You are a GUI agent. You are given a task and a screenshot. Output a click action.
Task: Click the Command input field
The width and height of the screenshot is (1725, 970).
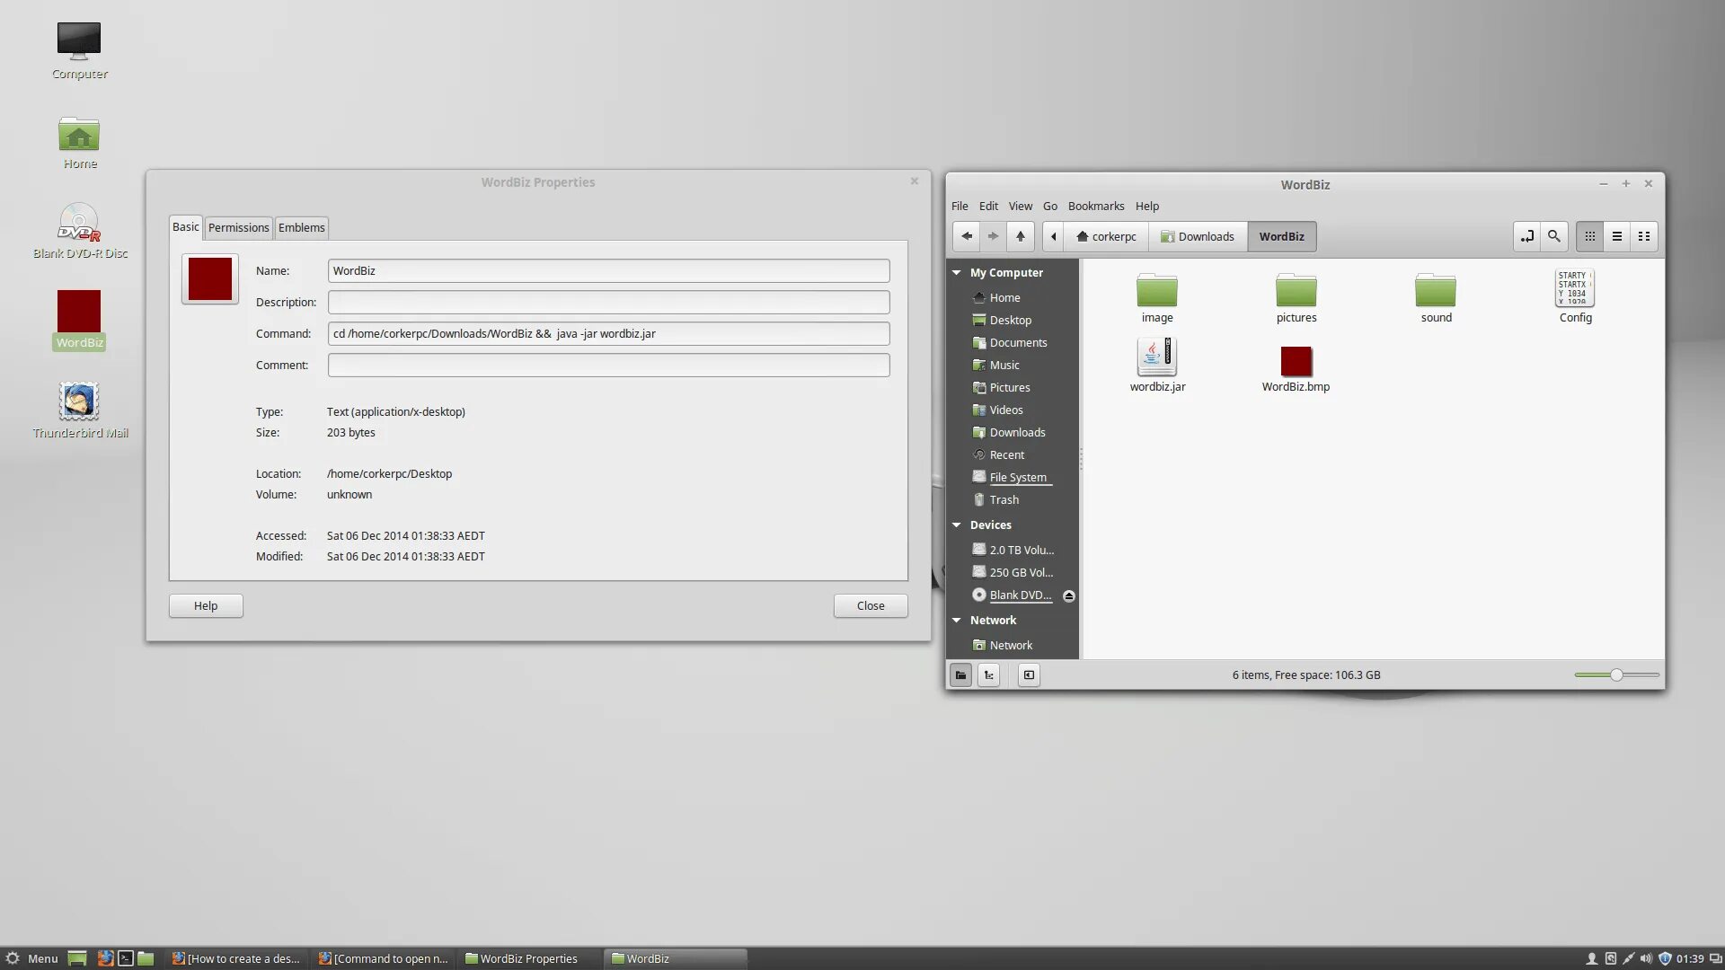pyautogui.click(x=608, y=334)
